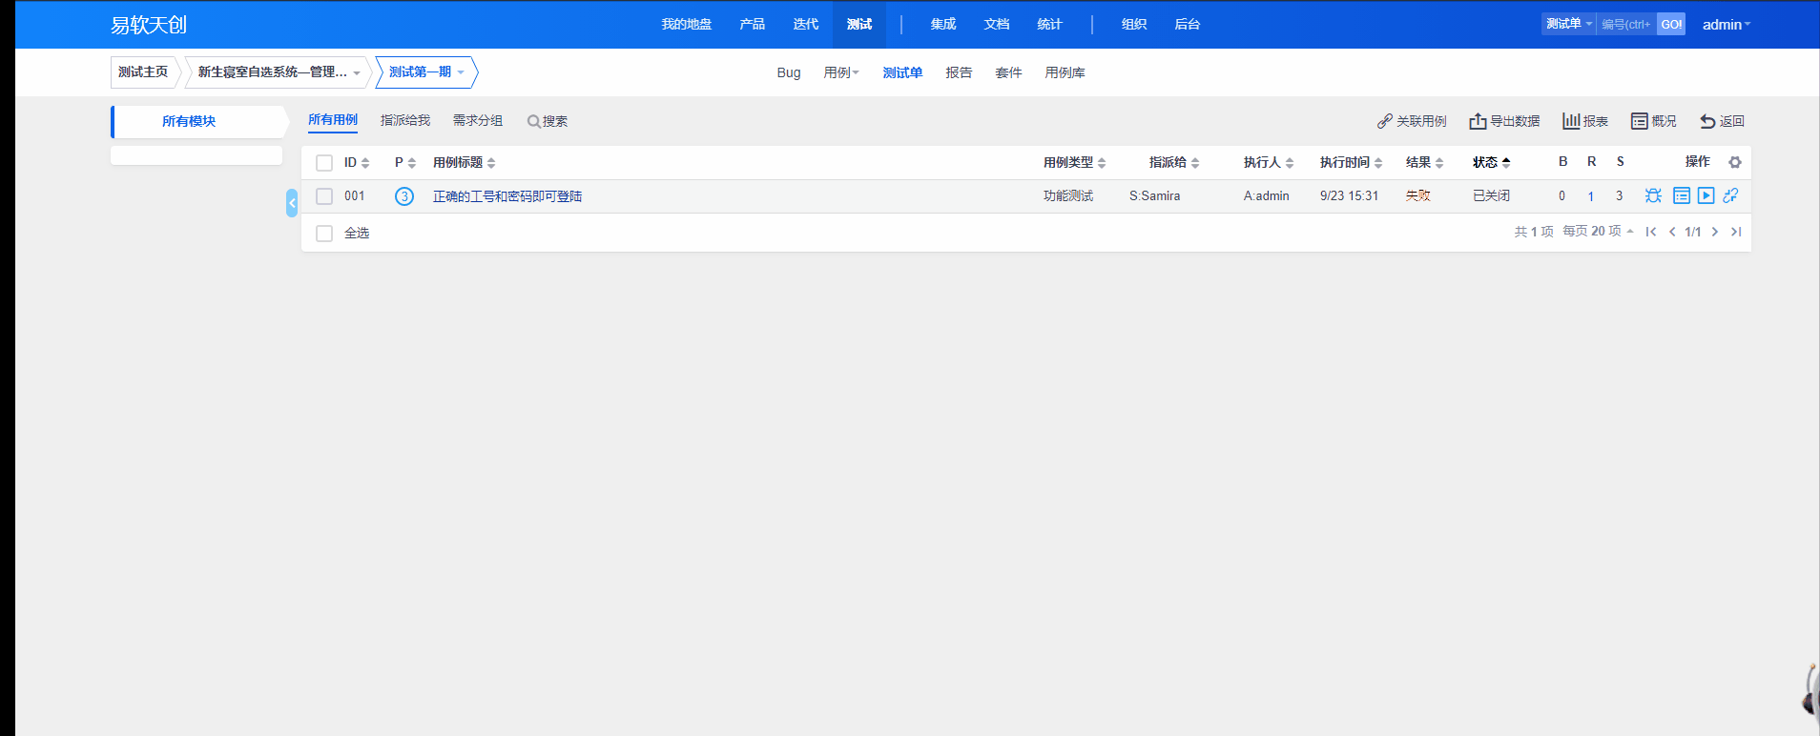Open case title 正确的工号和密码即可登陆
This screenshot has height=736, width=1820.
click(507, 196)
